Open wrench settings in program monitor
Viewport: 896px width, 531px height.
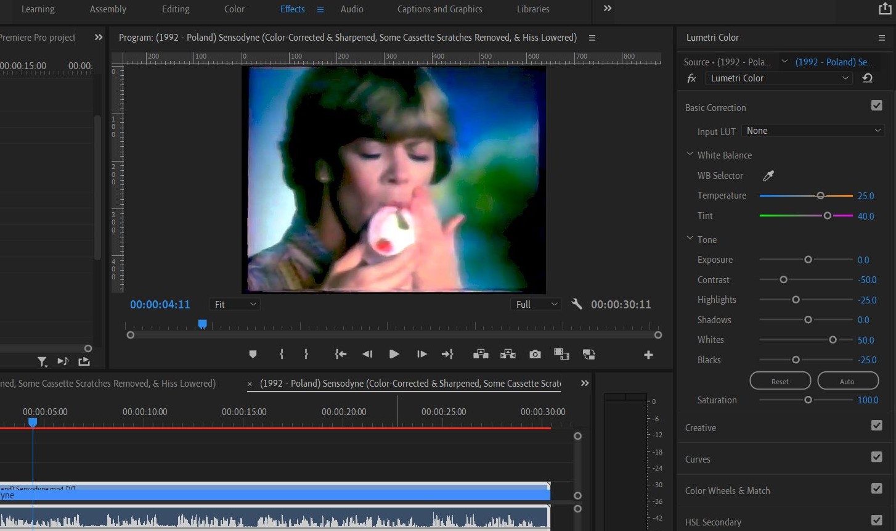(x=577, y=304)
